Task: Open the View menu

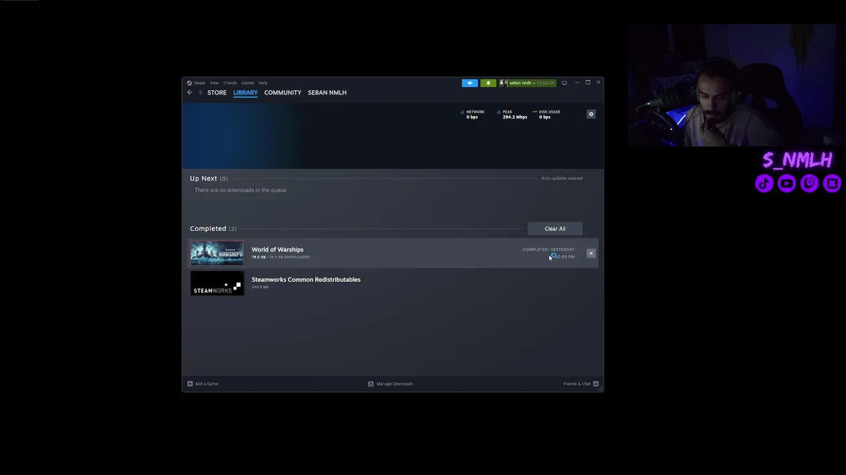Action: click(214, 83)
